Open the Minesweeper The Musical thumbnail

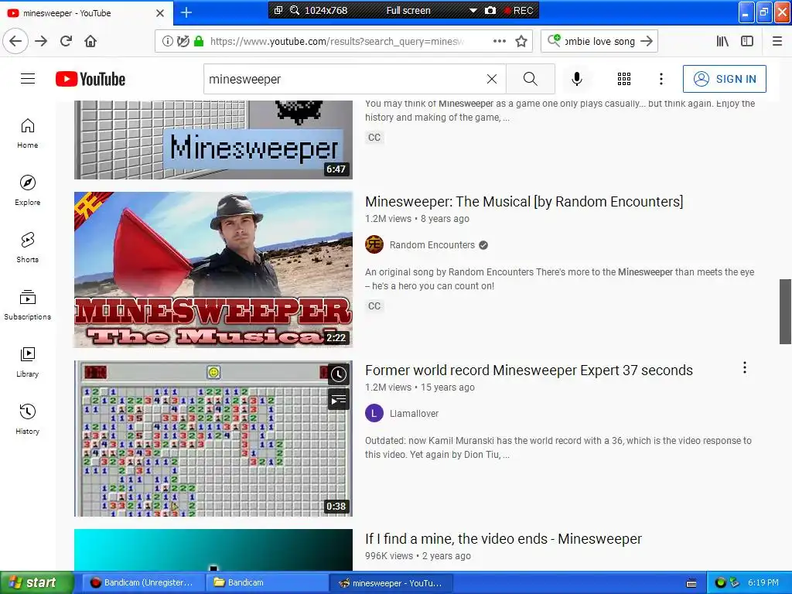point(213,270)
